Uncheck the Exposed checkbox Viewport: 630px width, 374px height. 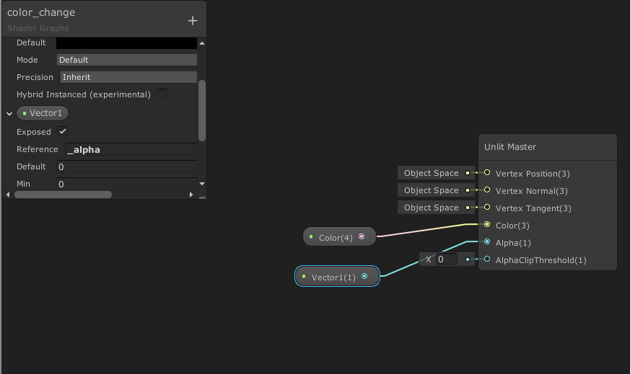(63, 131)
